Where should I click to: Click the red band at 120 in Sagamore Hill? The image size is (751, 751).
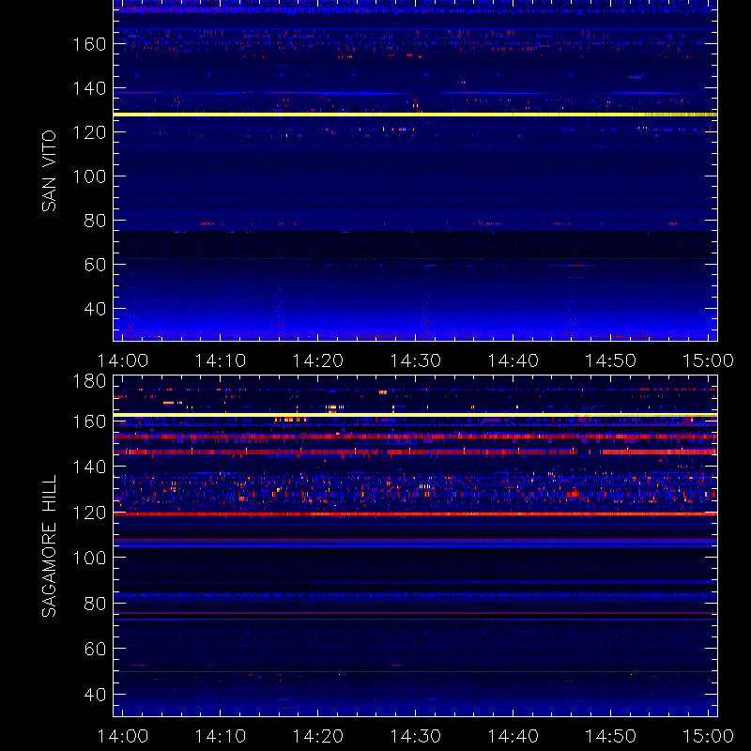coord(415,513)
